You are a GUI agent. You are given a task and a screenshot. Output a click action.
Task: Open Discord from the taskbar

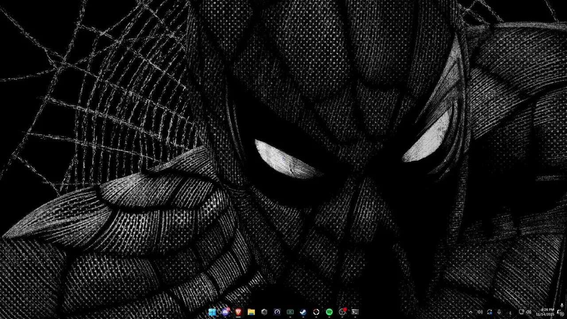click(225, 312)
